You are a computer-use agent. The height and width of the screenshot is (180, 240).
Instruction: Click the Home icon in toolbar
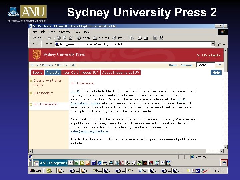(71, 38)
